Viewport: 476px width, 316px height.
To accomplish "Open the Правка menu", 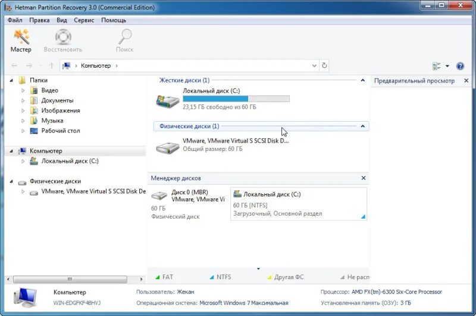I will click(x=39, y=20).
